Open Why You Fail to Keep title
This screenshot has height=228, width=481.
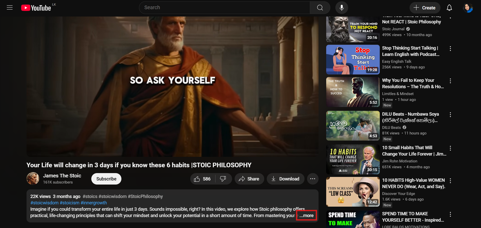coord(413,83)
